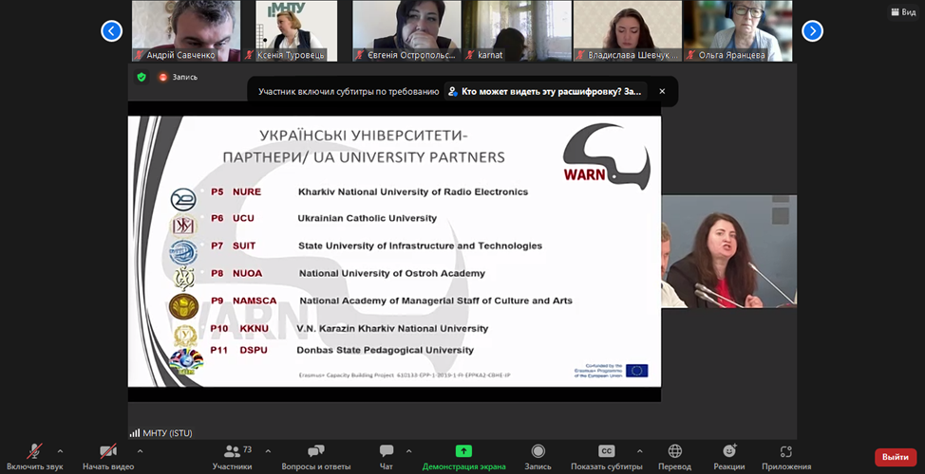Click the slide title УКРАЇНСЬКІ УНІВЕРСИТЕТИ-

364,136
